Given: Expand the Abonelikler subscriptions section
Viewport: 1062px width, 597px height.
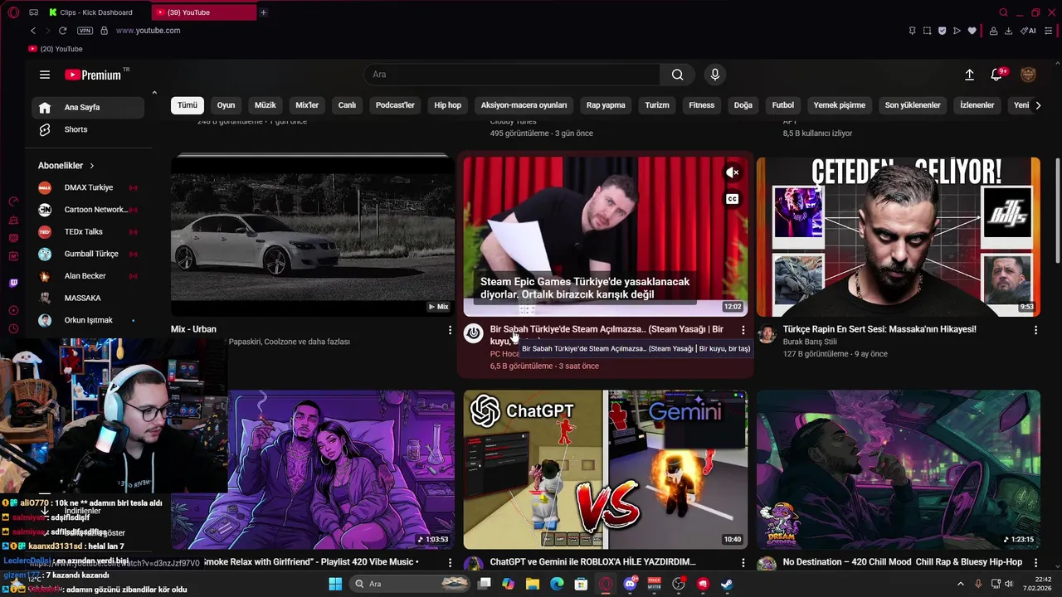Looking at the screenshot, I should (66, 166).
